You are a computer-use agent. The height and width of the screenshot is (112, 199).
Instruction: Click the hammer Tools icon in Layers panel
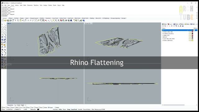(181, 26)
